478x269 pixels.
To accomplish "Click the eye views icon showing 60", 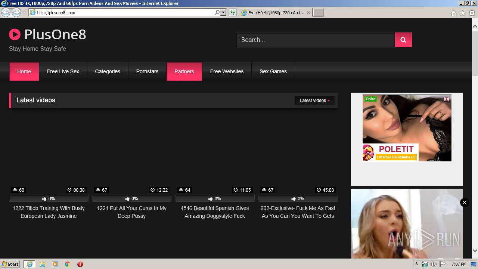I will (14, 190).
